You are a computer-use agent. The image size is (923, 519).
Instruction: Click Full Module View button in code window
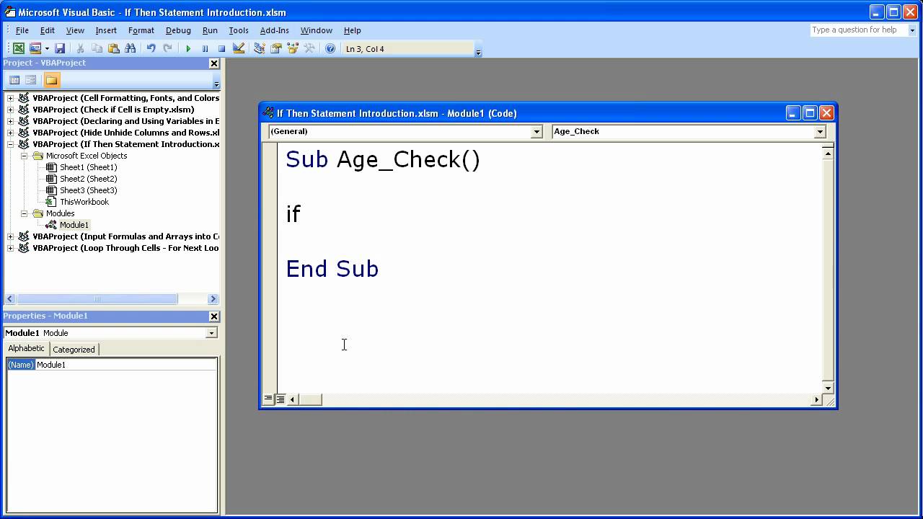[281, 399]
